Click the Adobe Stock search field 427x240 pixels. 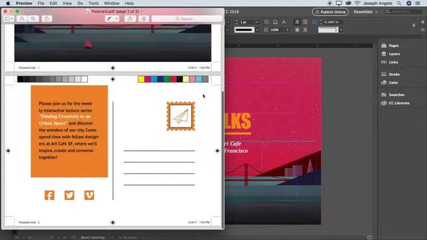(404, 12)
